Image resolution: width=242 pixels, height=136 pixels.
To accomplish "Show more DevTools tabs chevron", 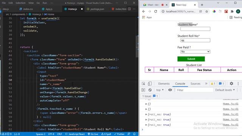I will coord(206,83).
